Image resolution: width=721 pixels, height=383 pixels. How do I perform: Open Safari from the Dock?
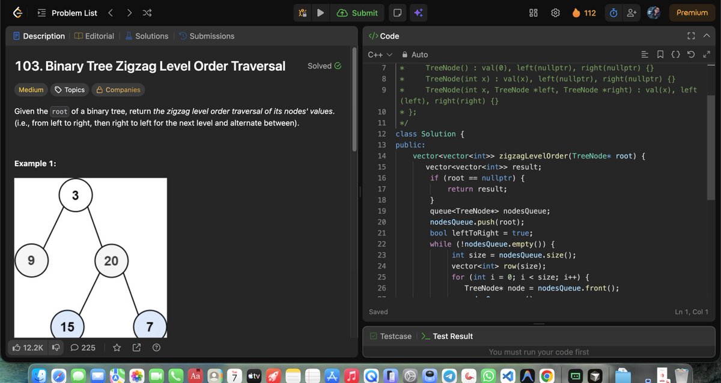click(x=59, y=375)
